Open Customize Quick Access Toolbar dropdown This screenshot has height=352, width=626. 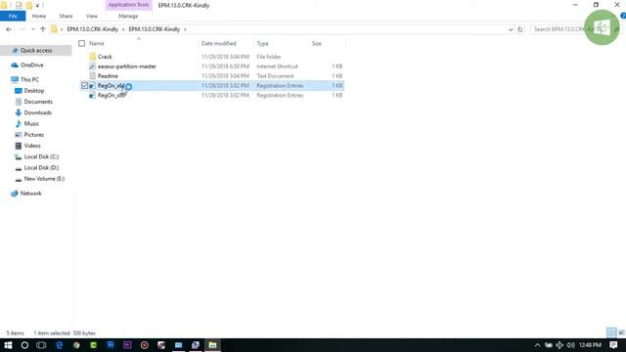coord(37,5)
